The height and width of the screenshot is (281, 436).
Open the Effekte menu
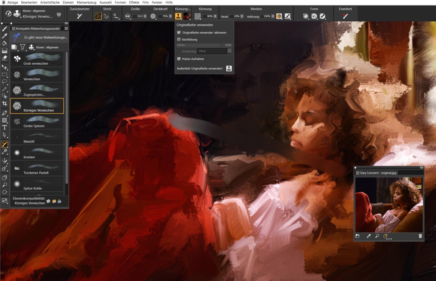point(134,3)
